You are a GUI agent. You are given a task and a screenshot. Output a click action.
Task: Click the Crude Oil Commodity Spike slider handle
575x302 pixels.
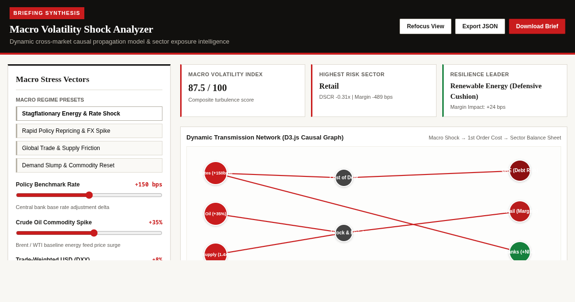click(x=94, y=233)
